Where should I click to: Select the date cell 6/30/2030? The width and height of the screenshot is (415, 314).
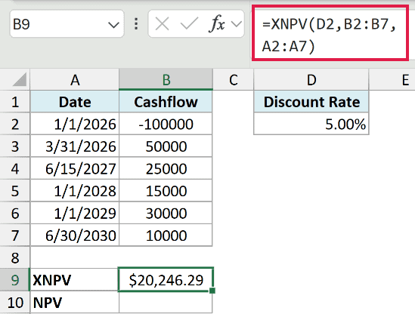75,235
